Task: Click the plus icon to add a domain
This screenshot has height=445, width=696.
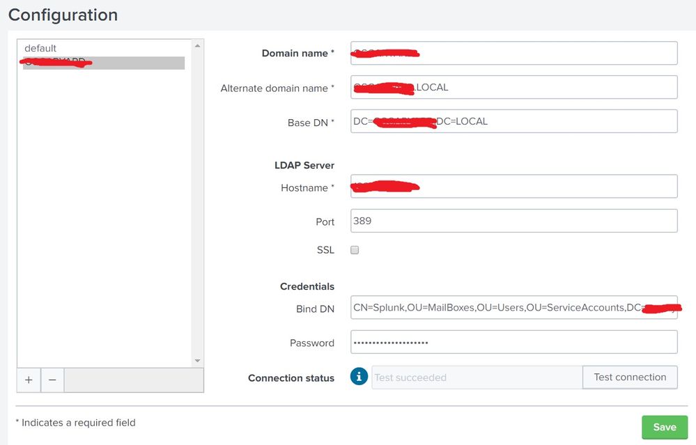Action: click(29, 380)
